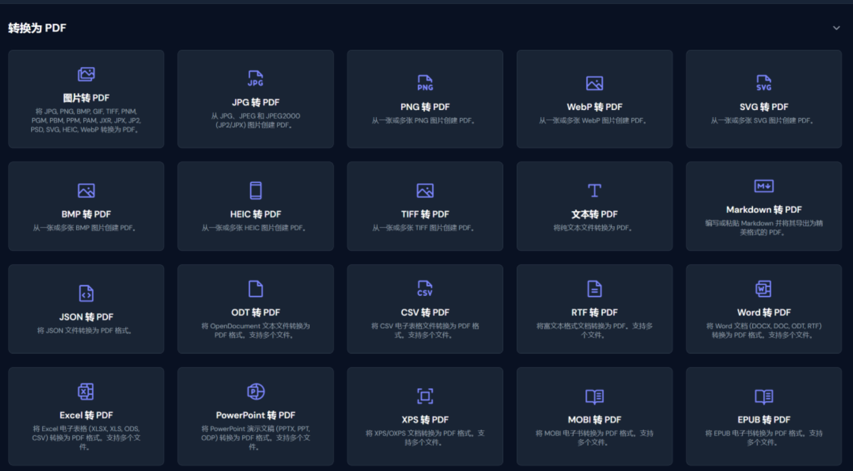
Task: Launch the PowerPoint 转 PDF title
Action: click(x=255, y=415)
